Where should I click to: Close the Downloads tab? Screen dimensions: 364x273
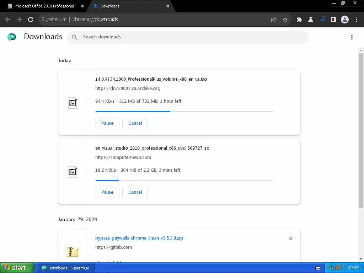point(168,6)
